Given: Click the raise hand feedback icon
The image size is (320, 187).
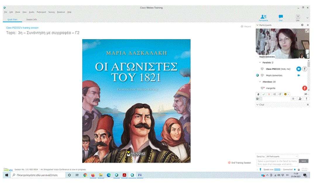Looking at the screenshot, I should pyautogui.click(x=258, y=94).
